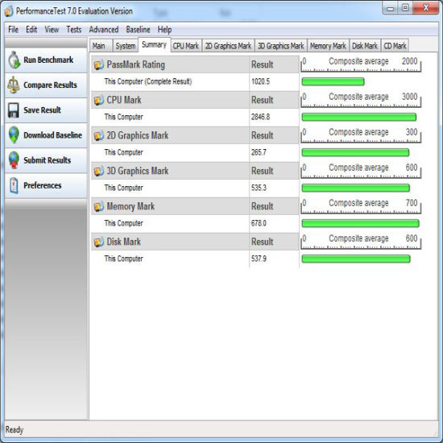Click the icon beside Disk Mark header

click(98, 242)
